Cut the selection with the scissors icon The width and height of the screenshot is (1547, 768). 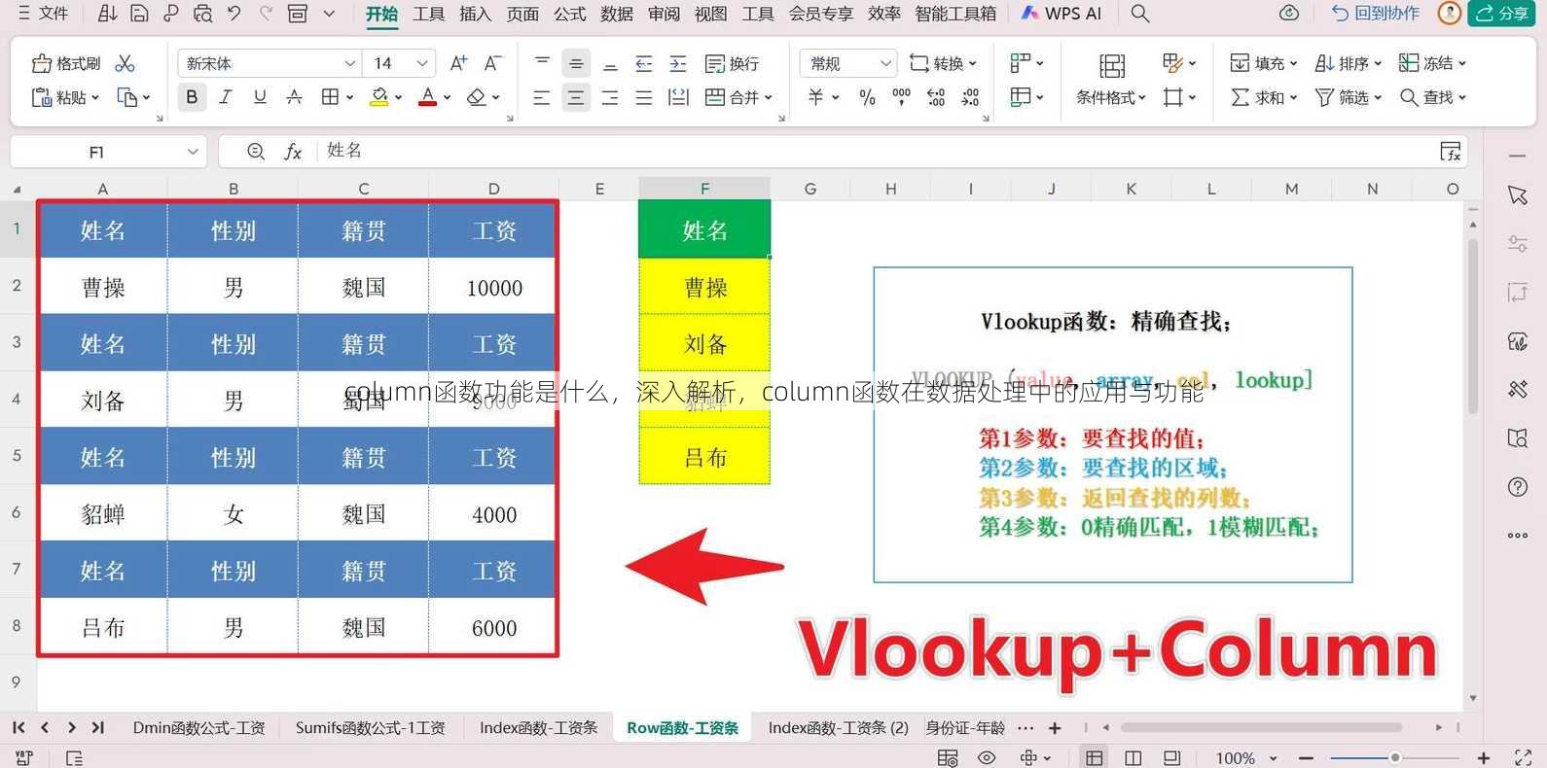tap(125, 63)
